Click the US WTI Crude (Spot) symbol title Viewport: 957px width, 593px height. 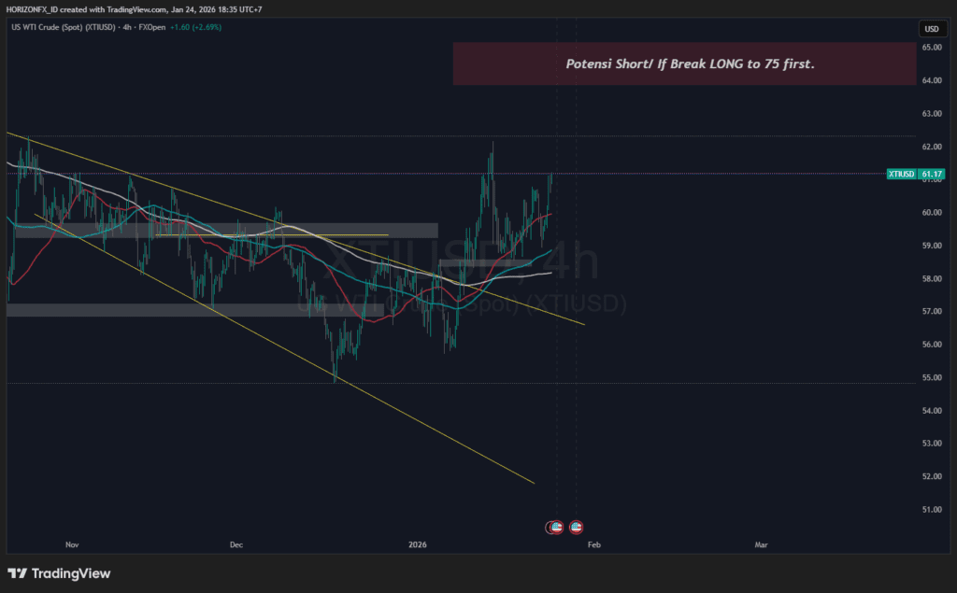coord(58,27)
